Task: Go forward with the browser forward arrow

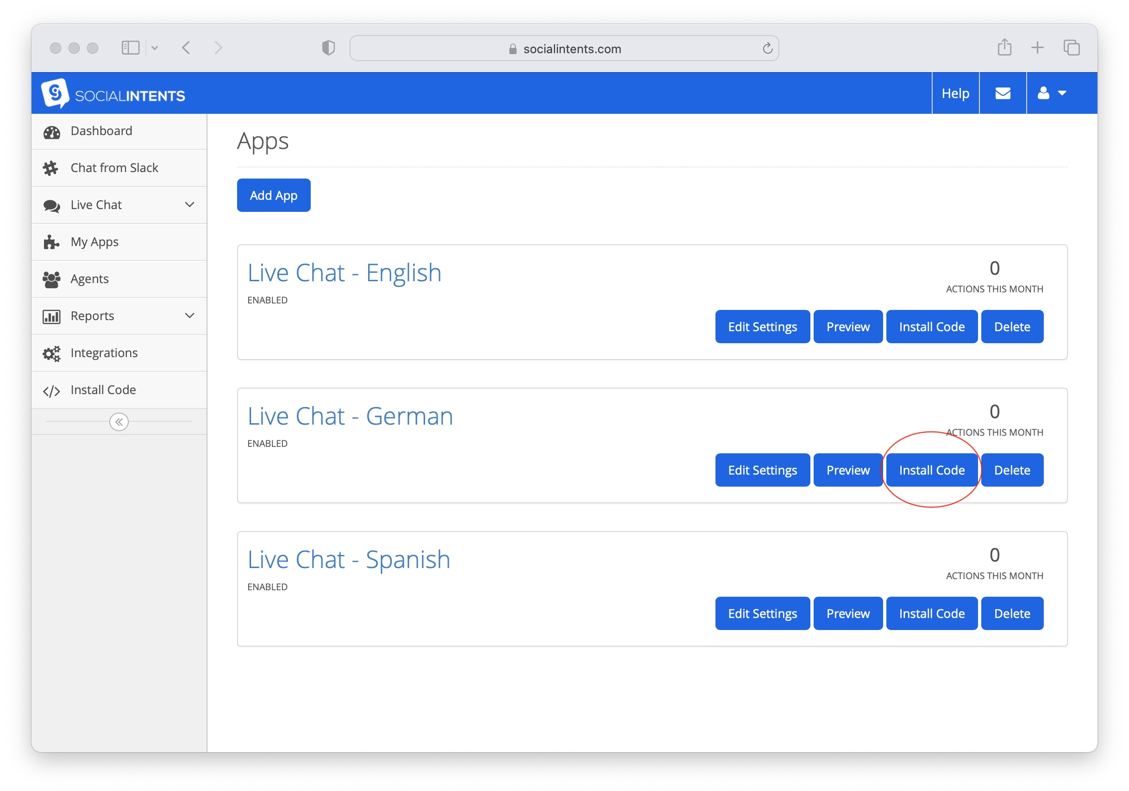Action: [218, 48]
